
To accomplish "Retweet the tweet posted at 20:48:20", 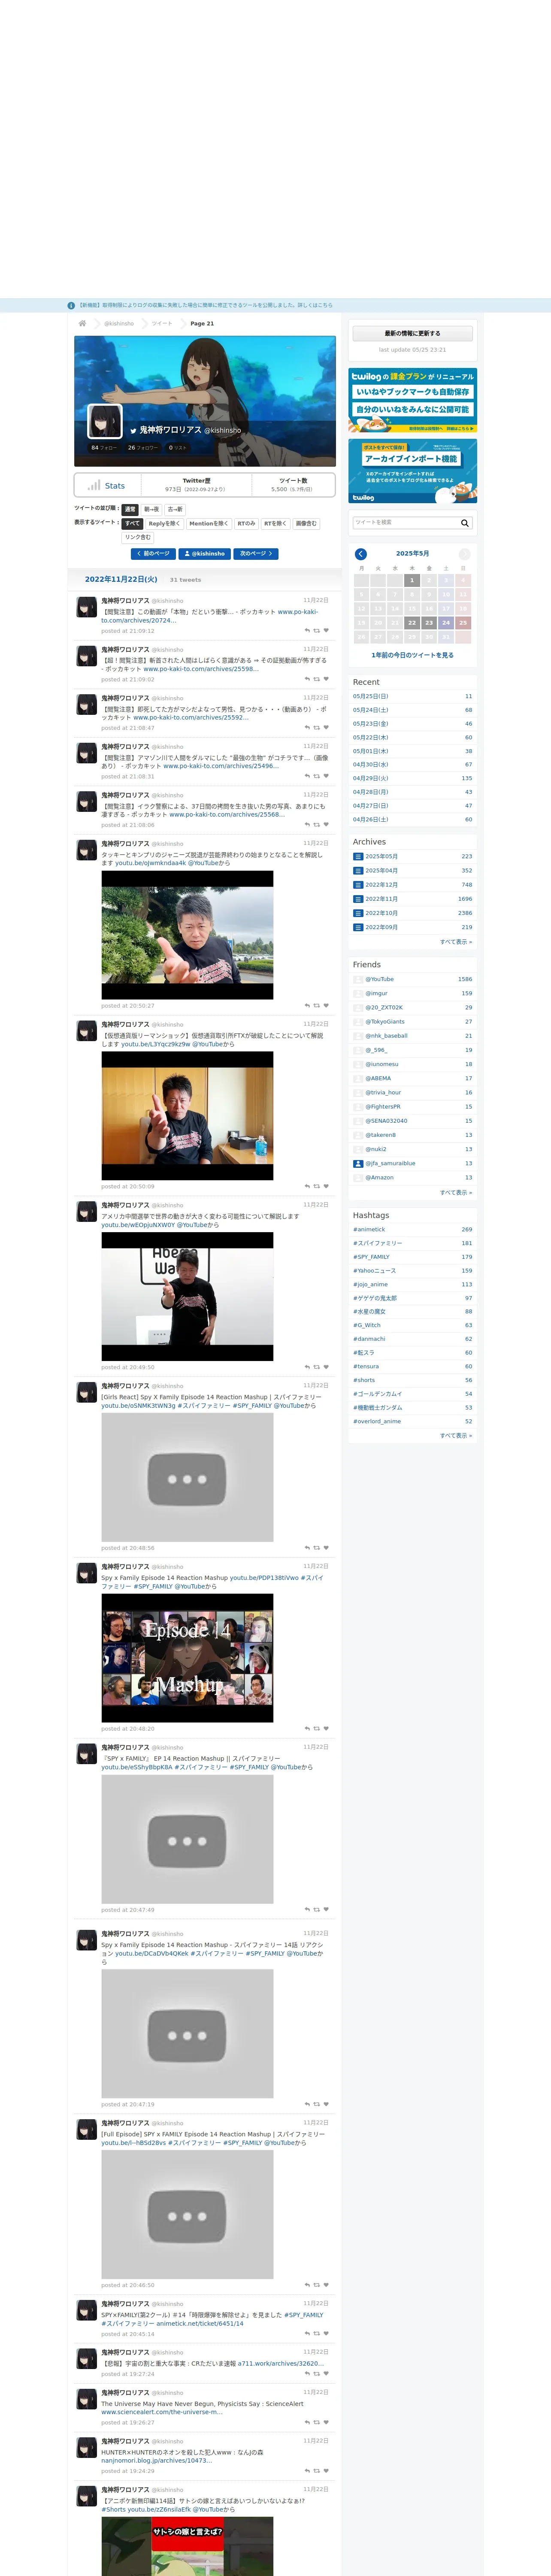I will 317,1728.
